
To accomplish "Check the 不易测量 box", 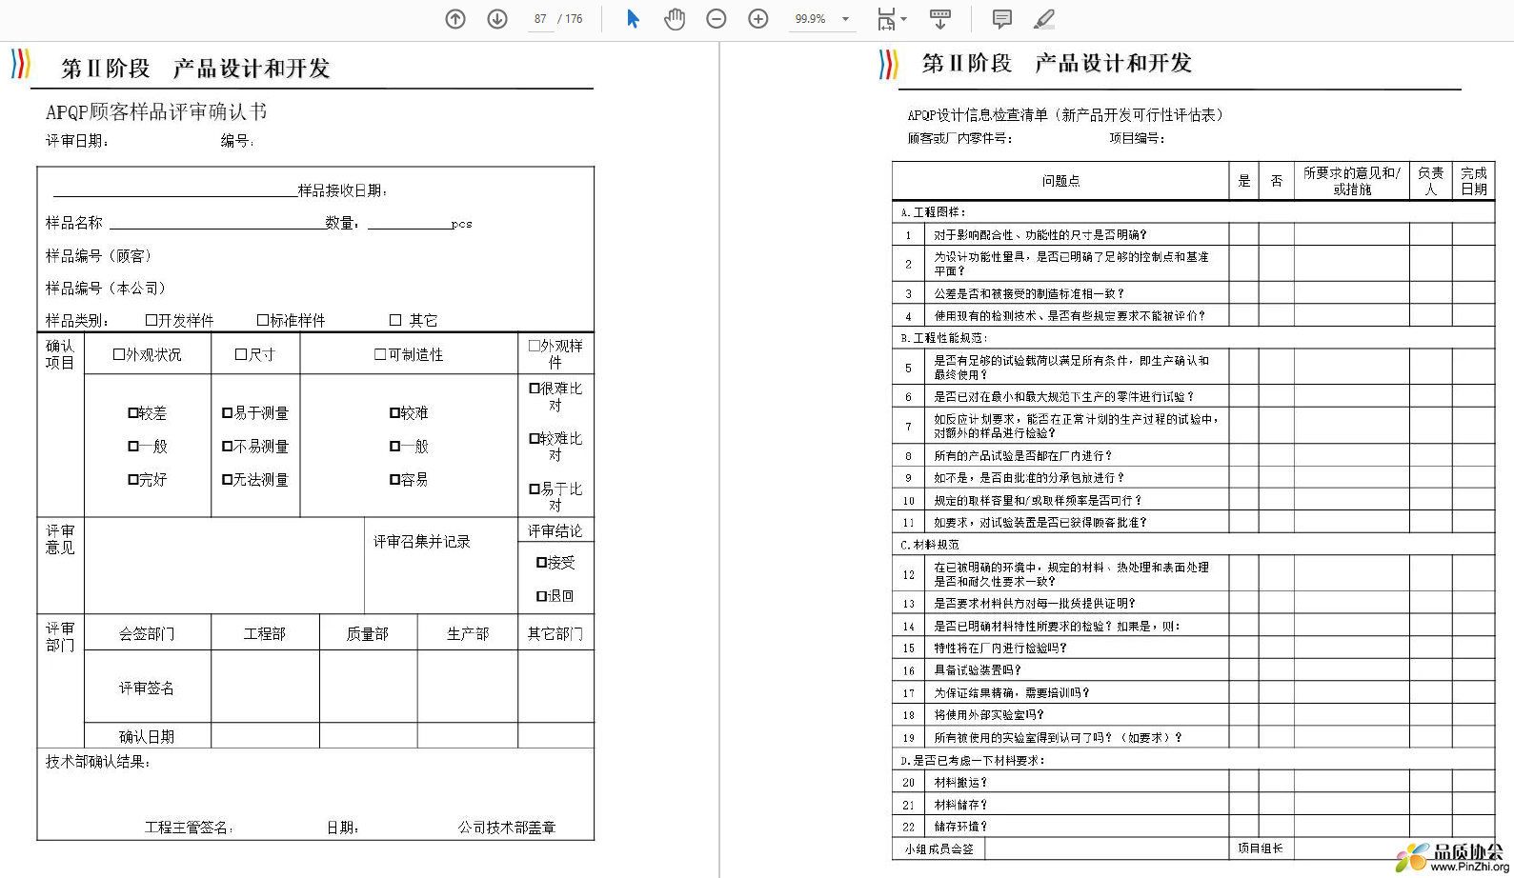I will click(227, 447).
